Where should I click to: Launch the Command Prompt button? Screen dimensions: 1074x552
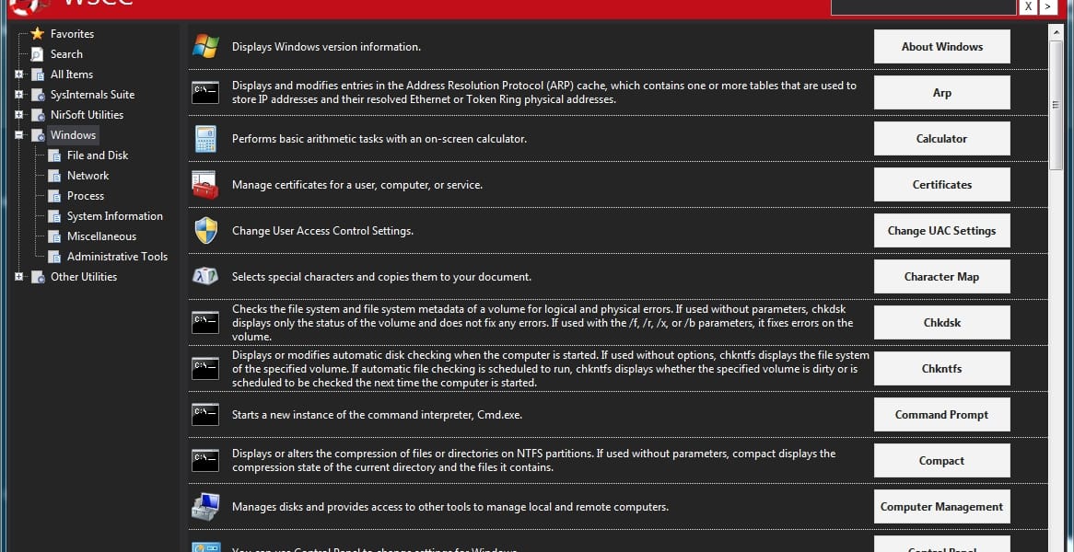pos(941,415)
